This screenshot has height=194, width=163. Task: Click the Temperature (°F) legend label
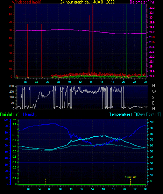pyautogui.click(x=123, y=114)
